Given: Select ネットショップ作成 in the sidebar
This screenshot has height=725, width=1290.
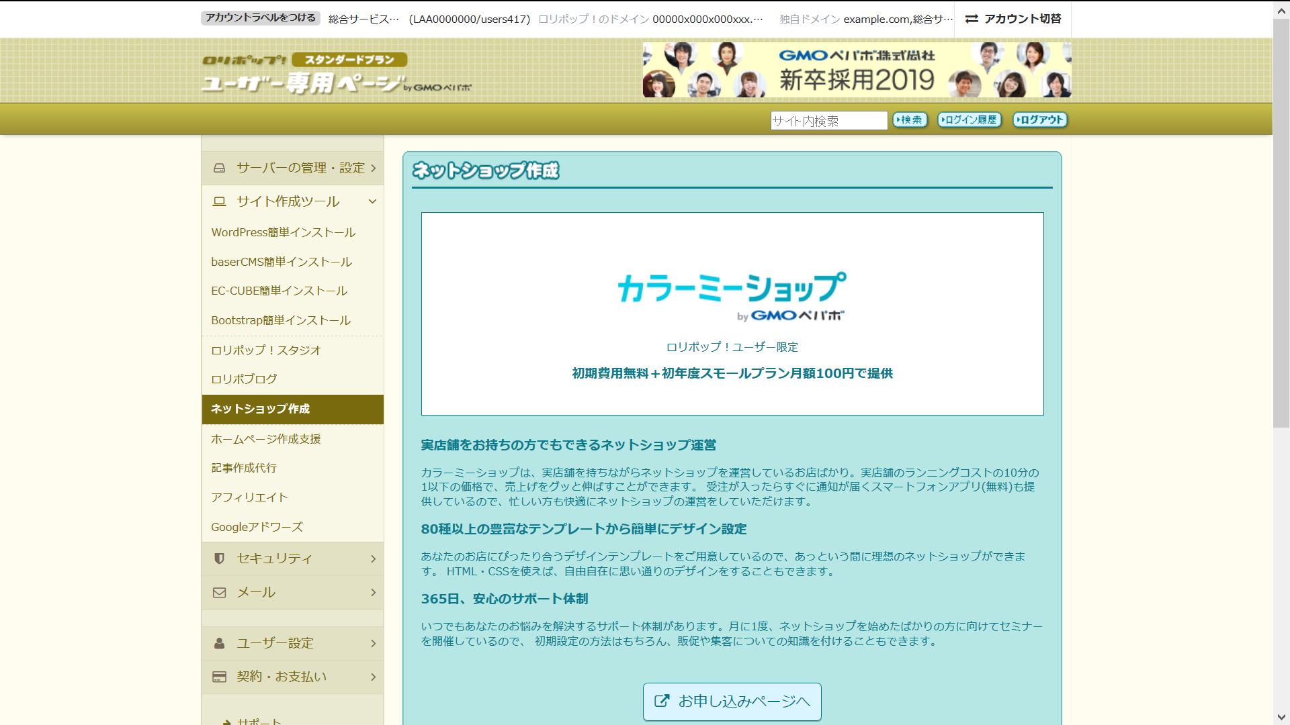Looking at the screenshot, I should coord(261,409).
